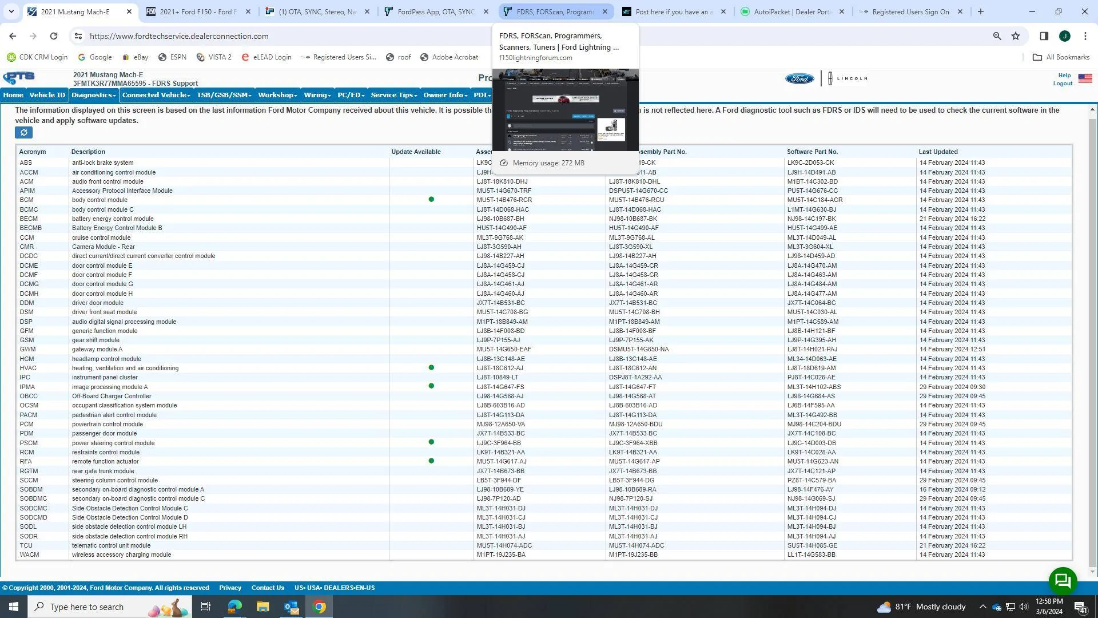Open the notifications center icon

click(1081, 607)
